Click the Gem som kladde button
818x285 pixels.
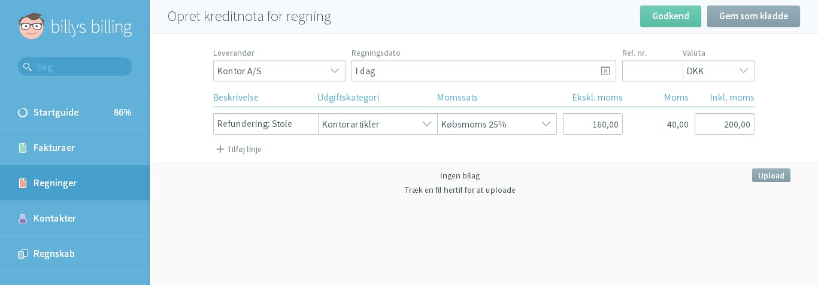(x=753, y=16)
